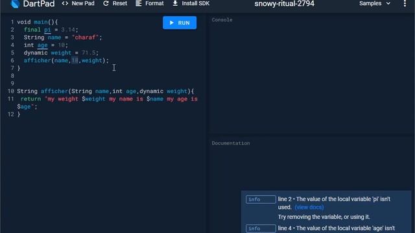Click the 71.5 value on line 5
Image resolution: width=415 pixels, height=233 pixels.
[88, 53]
